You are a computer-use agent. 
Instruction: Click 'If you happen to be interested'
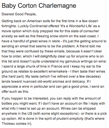click(x=25, y=98)
